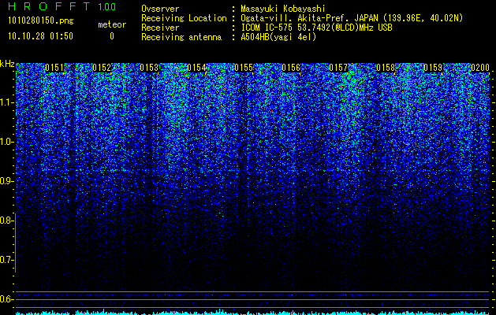
Task: Click the filename 1010280150.png
Action: pos(41,21)
